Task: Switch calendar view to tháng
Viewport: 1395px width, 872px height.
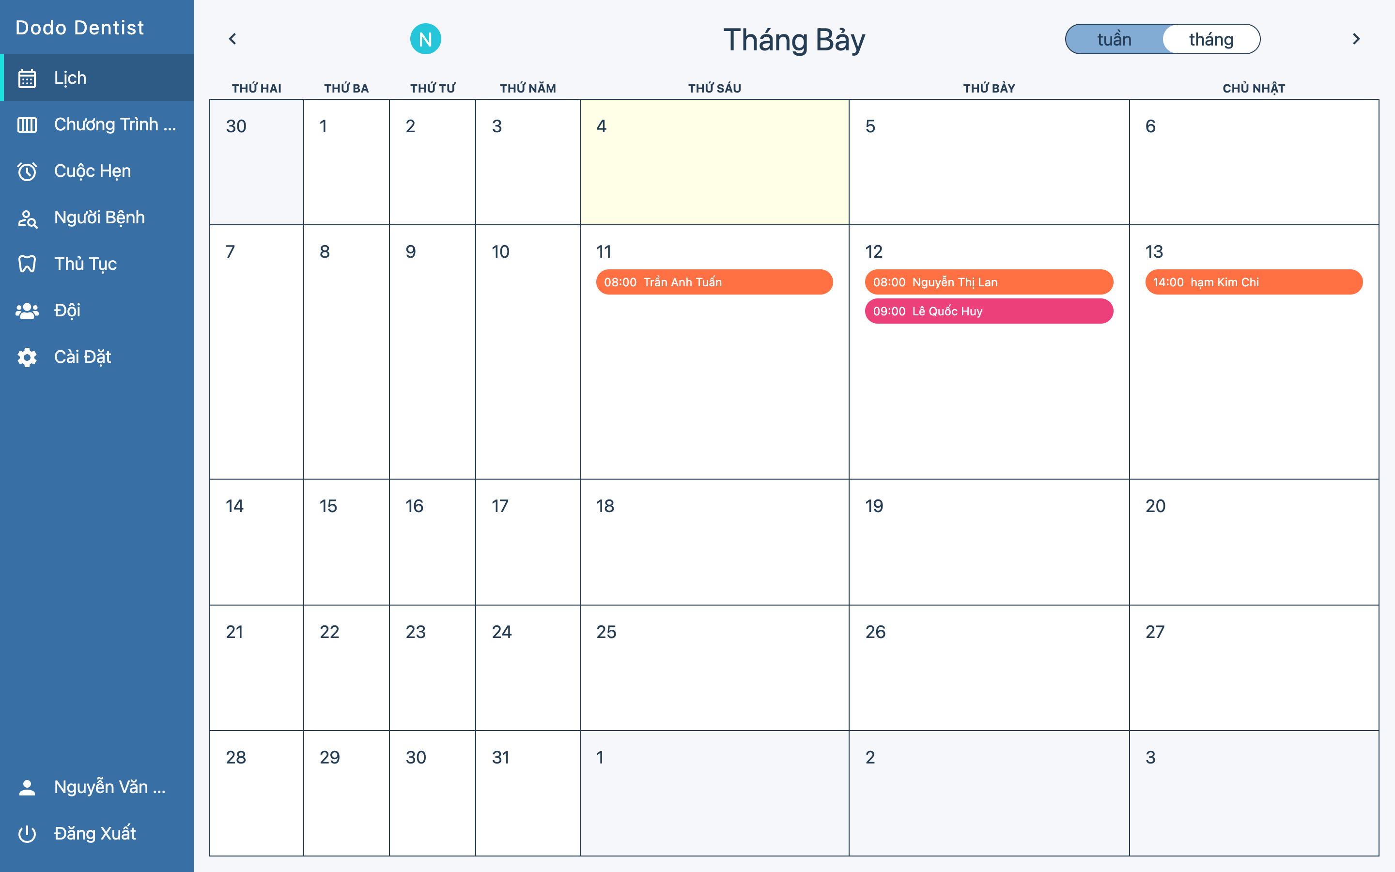Action: 1210,39
